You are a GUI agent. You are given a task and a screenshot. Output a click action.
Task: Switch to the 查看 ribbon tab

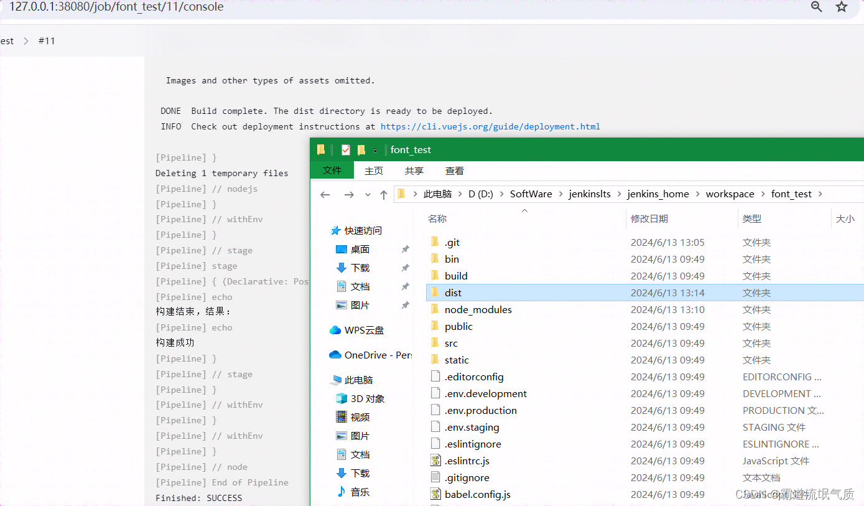click(454, 170)
